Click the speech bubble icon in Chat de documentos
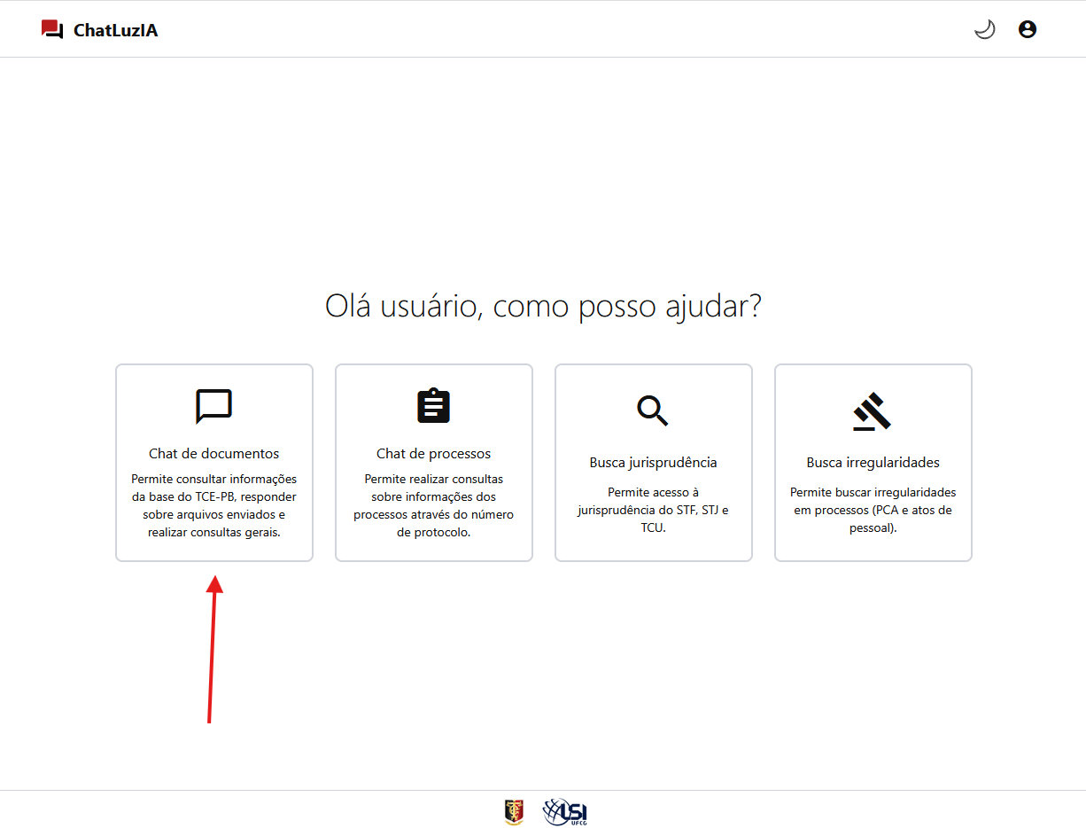The image size is (1086, 828). (213, 407)
